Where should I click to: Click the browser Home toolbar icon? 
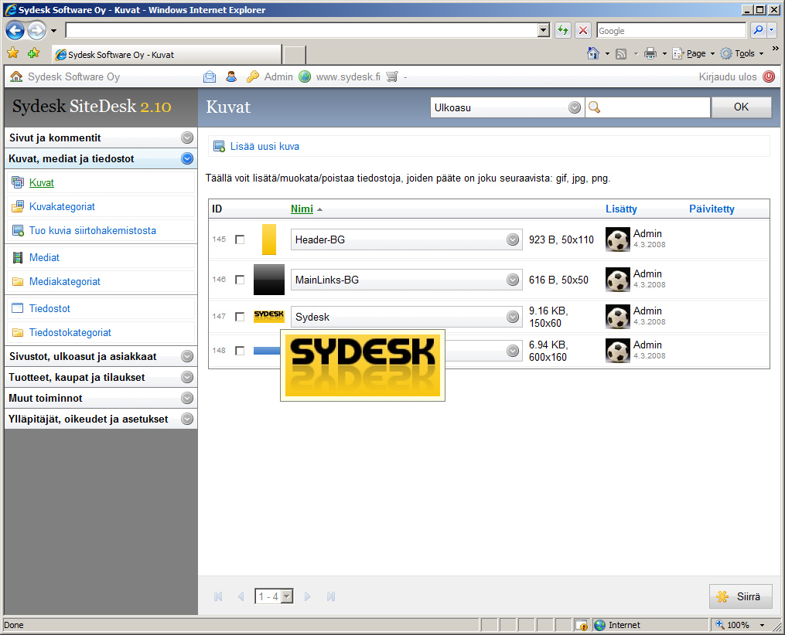tap(593, 53)
